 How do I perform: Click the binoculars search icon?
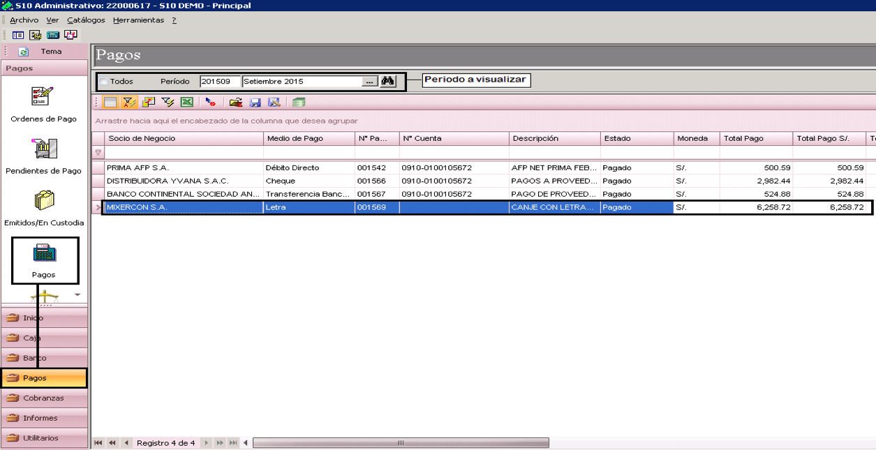388,82
